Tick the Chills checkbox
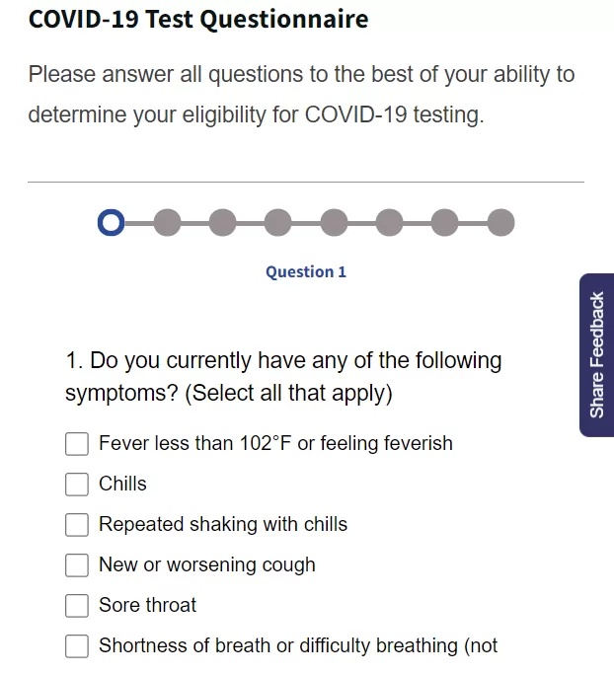The width and height of the screenshot is (614, 675). 77,485
